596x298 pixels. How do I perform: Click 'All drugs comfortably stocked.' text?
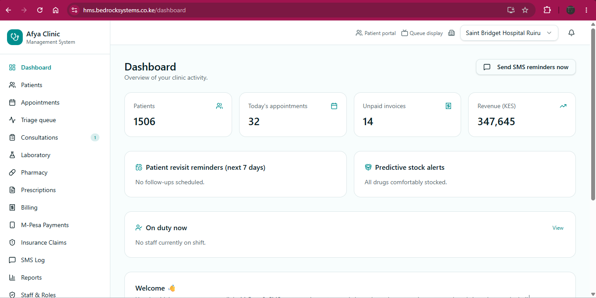point(406,182)
